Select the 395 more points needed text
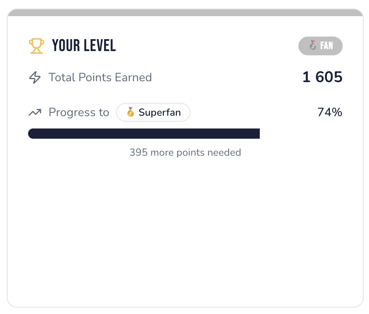369x314 pixels. tap(185, 152)
